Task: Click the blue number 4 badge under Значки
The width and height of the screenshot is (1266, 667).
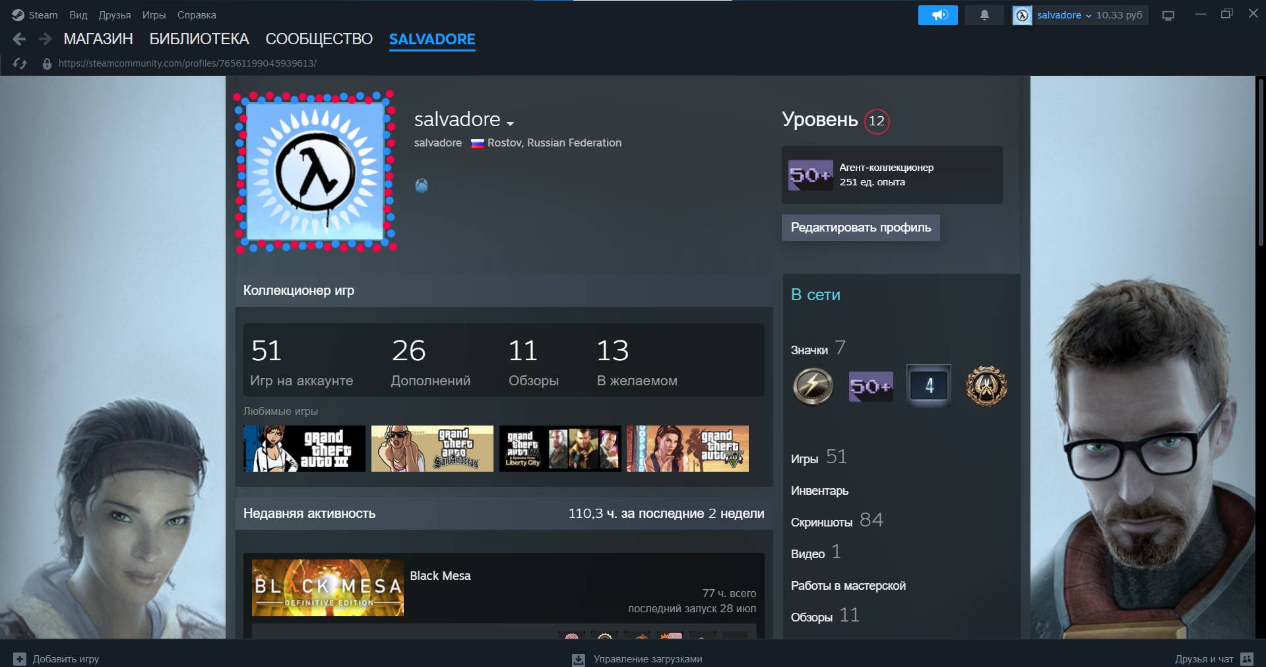Action: coord(929,385)
